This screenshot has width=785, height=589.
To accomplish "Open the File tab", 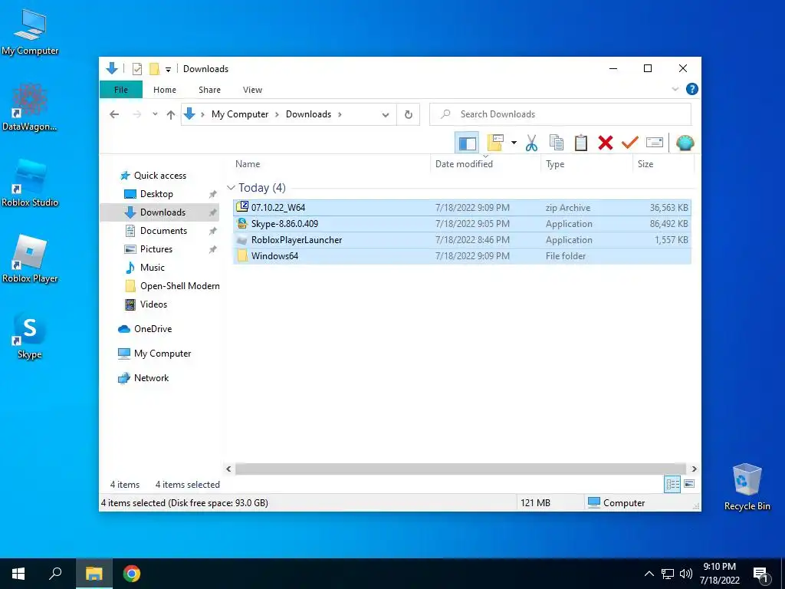I will coord(121,90).
